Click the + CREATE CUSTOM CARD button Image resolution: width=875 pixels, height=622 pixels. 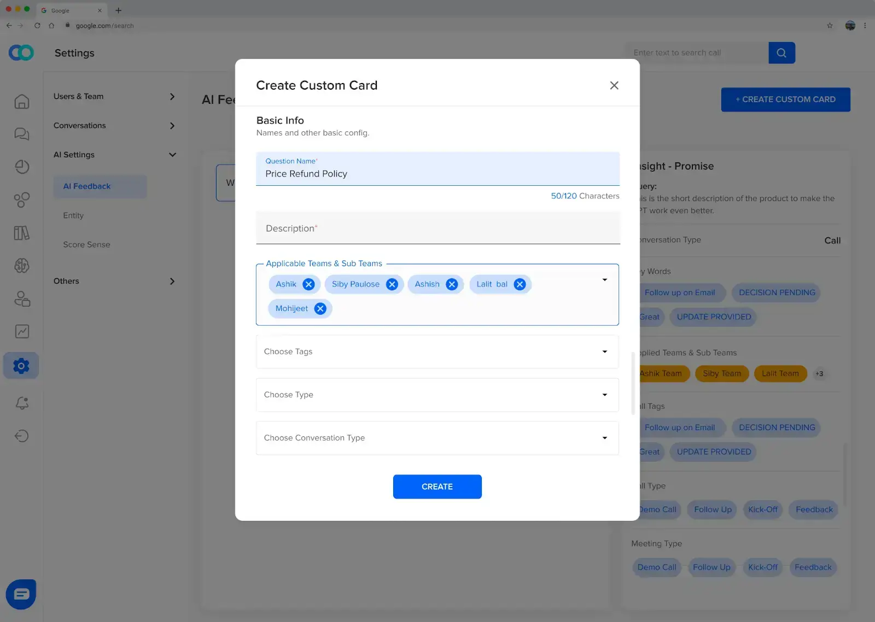tap(785, 99)
